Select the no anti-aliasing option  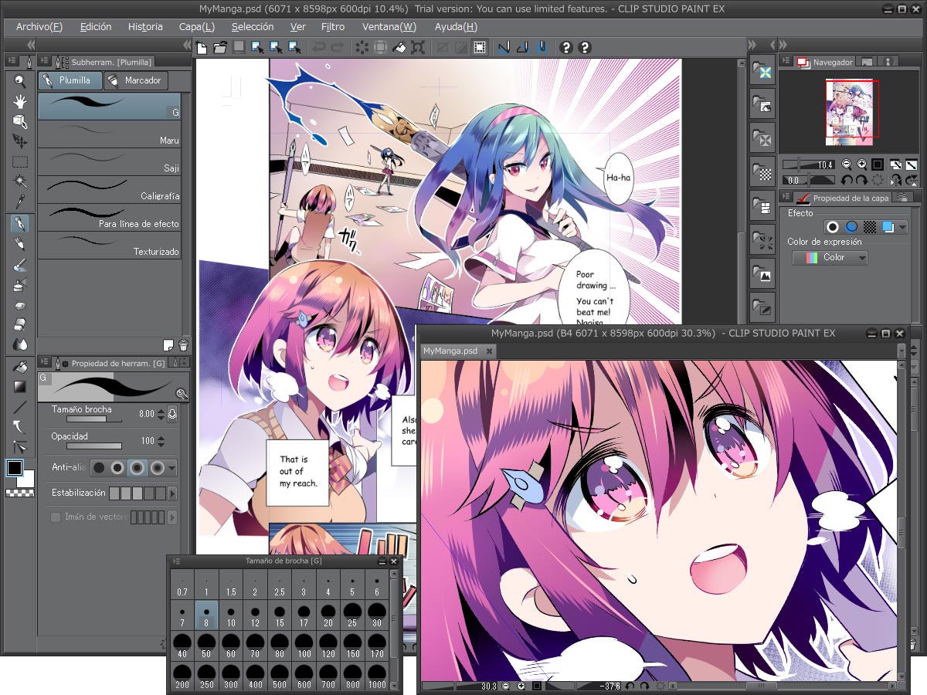99,467
